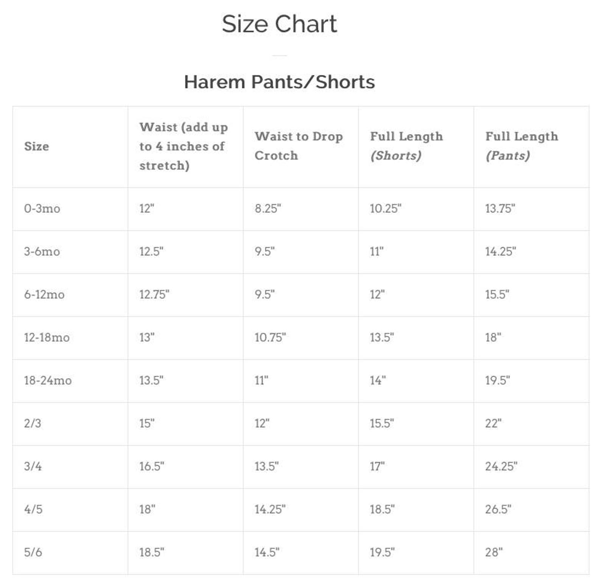
Task: Click the Waist to Drop Crotch header
Action: [299, 146]
